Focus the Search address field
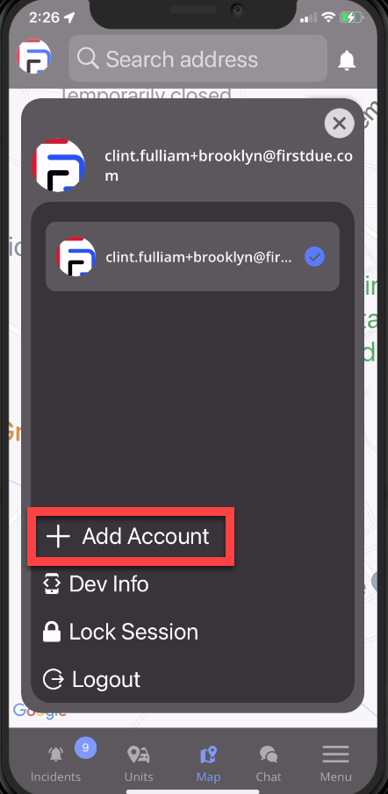The image size is (388, 794). click(x=198, y=59)
